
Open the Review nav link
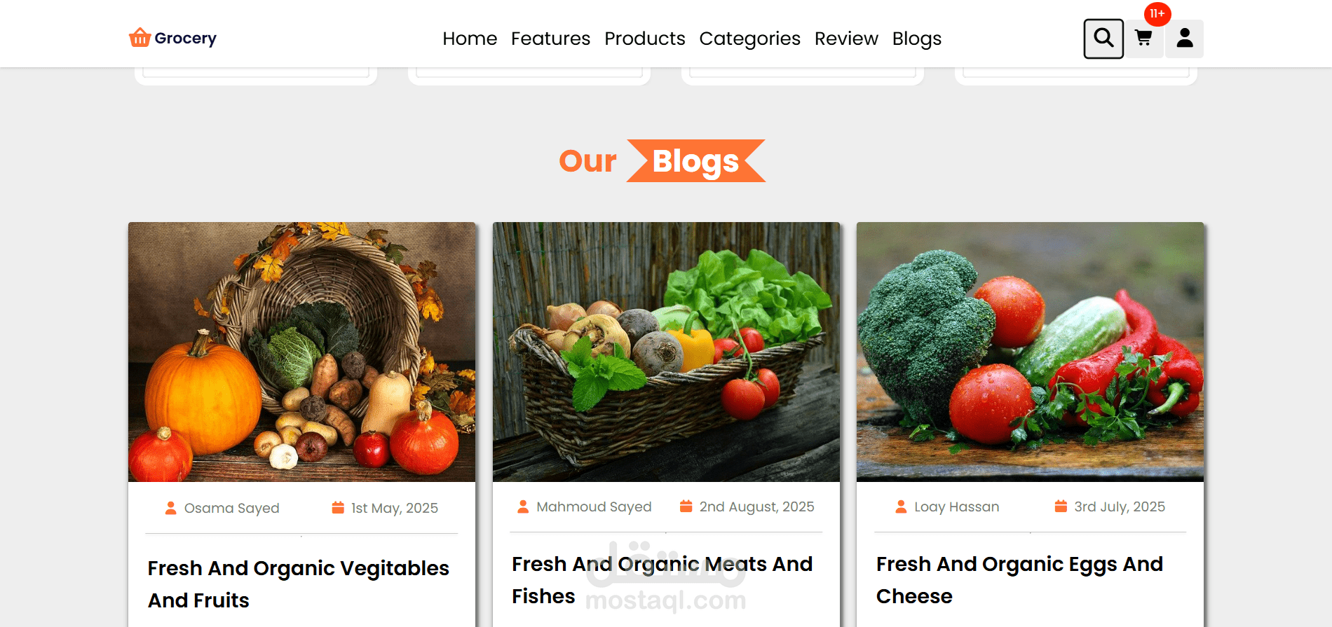point(846,39)
